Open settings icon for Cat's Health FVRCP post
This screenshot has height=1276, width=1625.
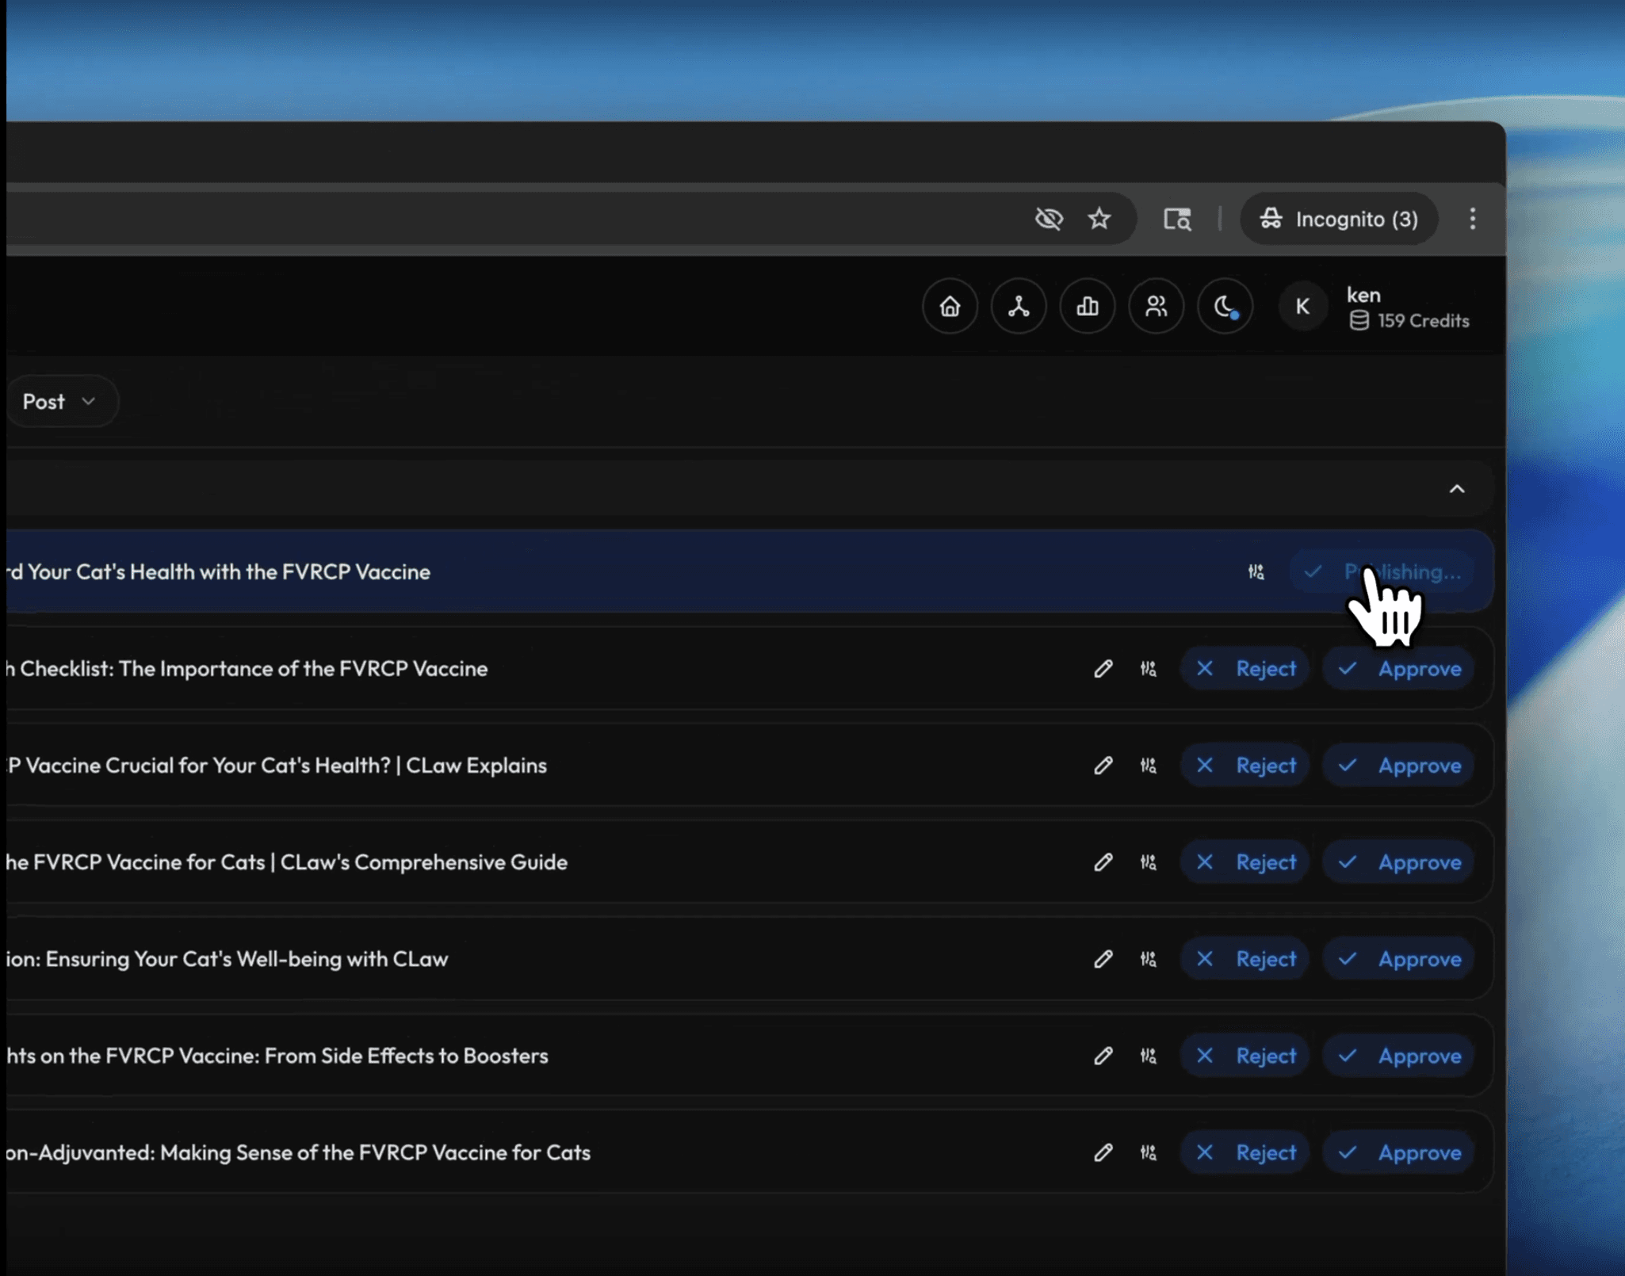[1256, 571]
